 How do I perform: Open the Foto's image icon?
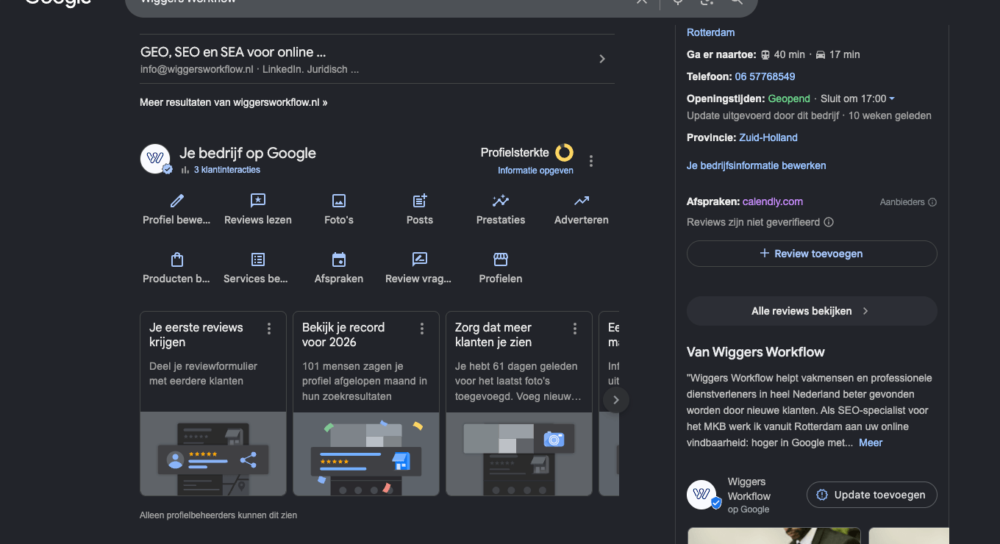point(339,201)
